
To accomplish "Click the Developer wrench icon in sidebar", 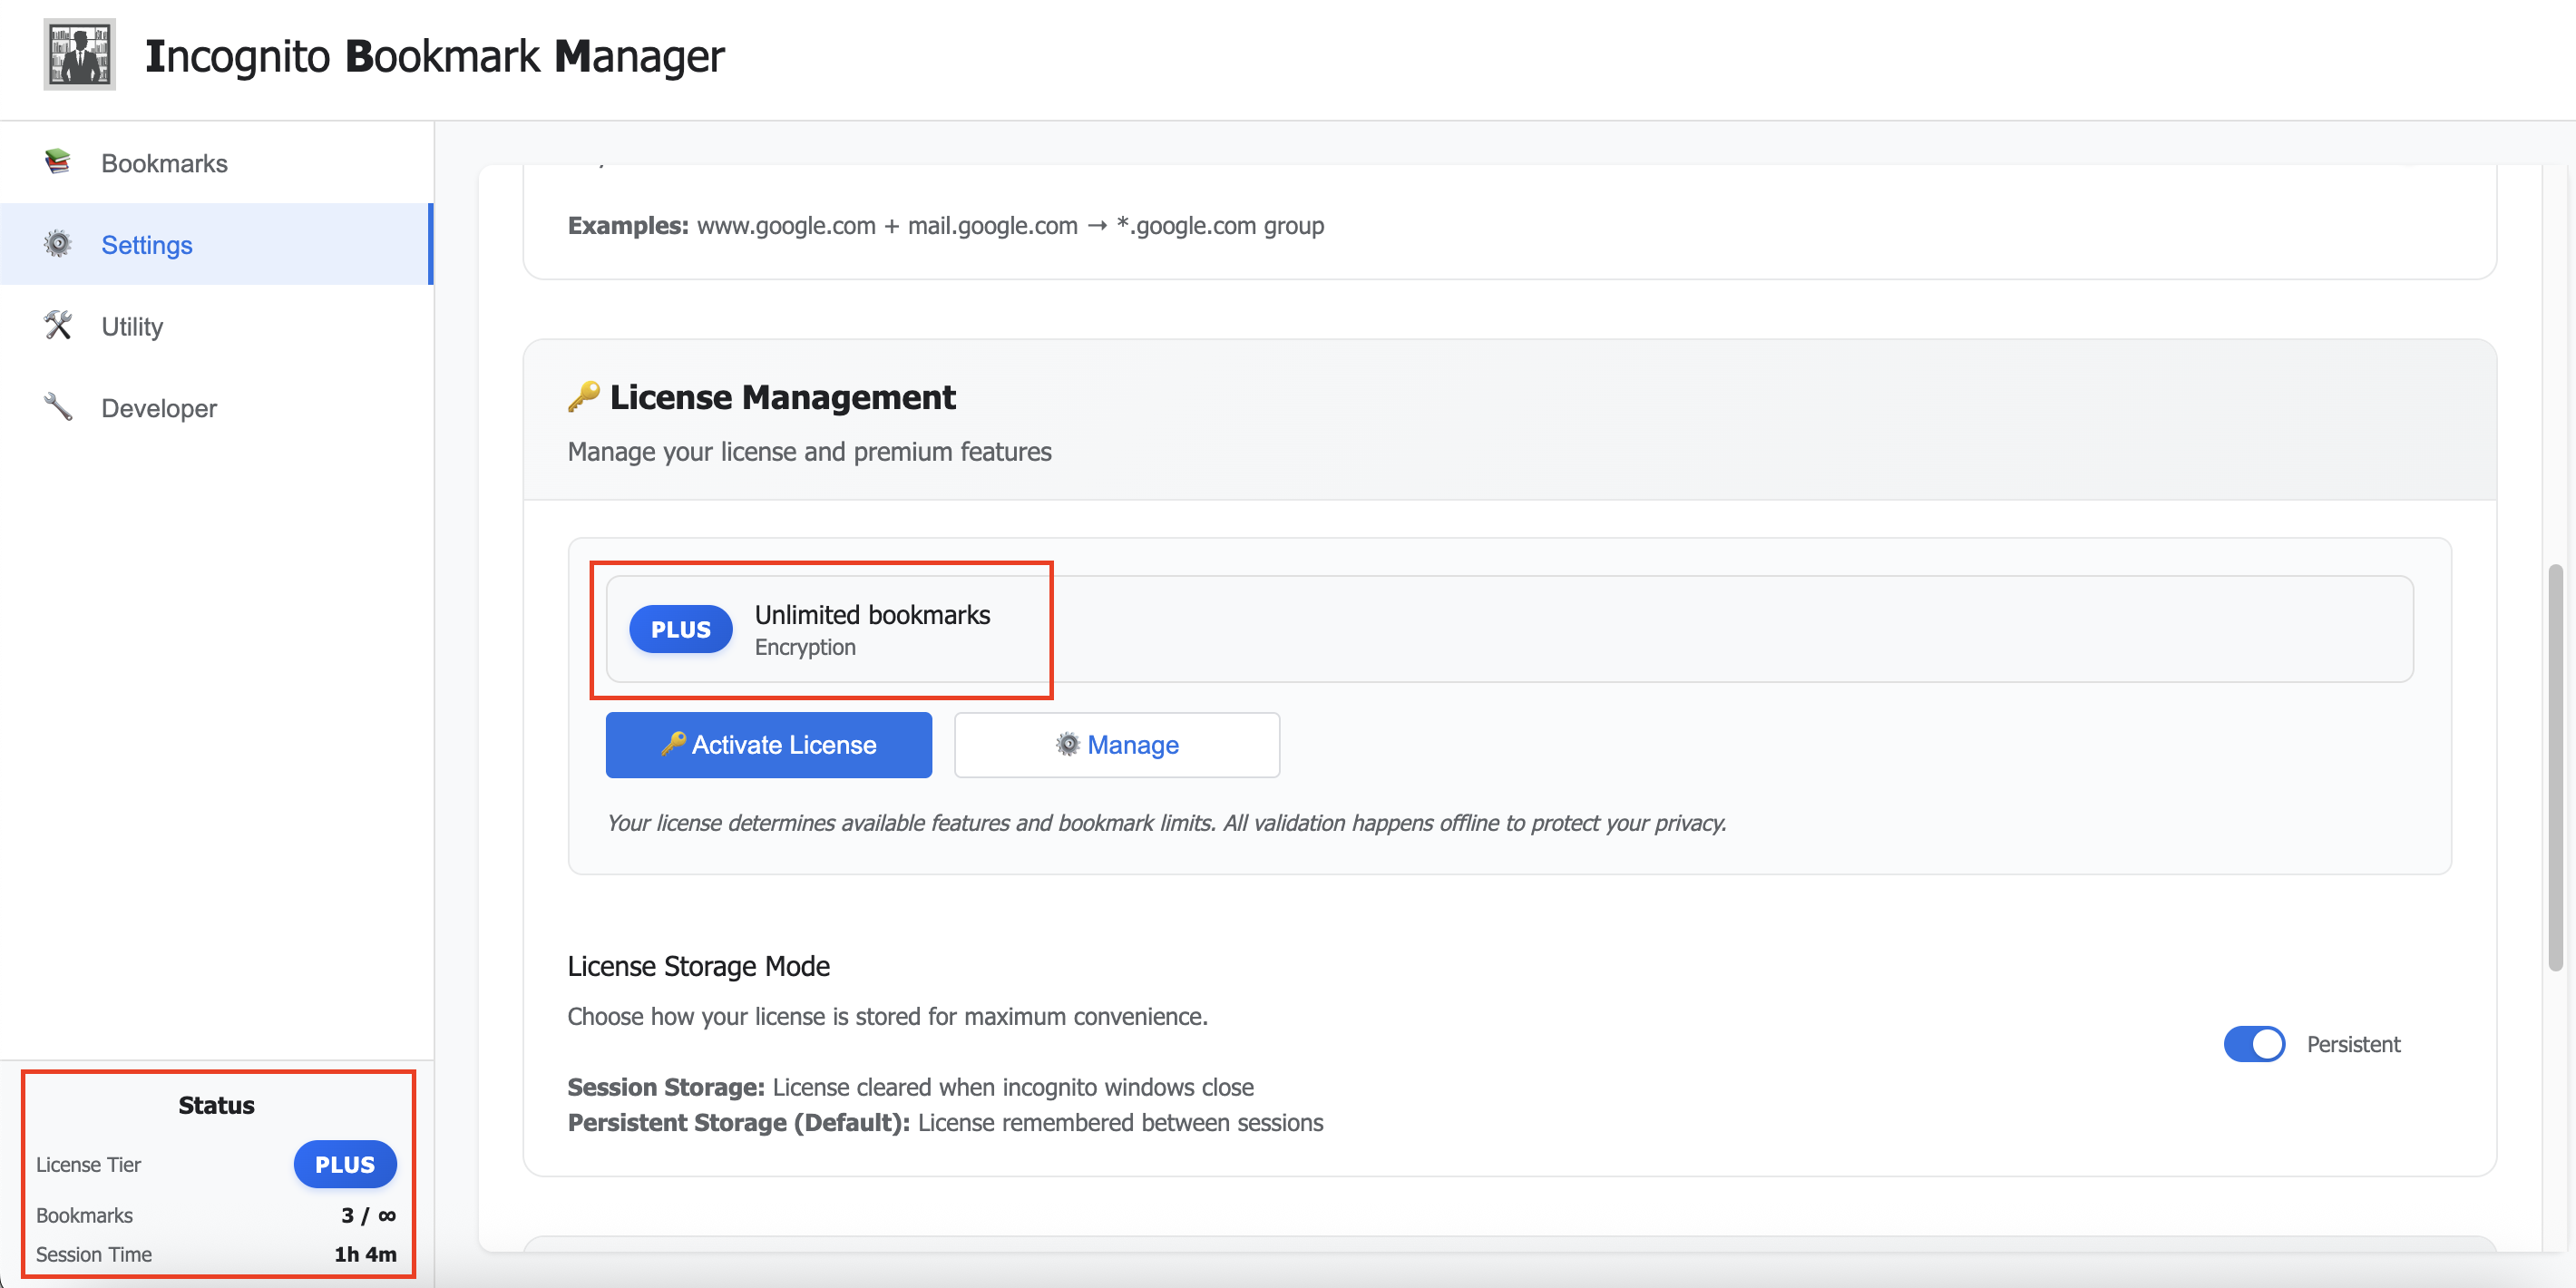I will coord(58,407).
